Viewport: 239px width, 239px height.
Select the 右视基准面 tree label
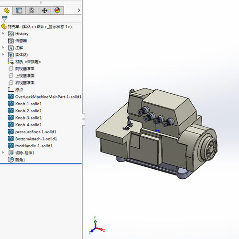click(x=25, y=83)
